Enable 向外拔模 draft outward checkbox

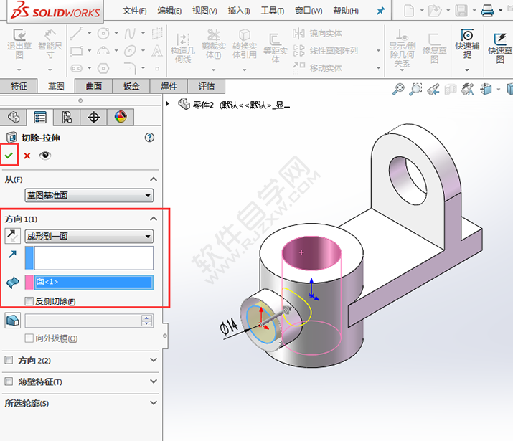click(29, 338)
